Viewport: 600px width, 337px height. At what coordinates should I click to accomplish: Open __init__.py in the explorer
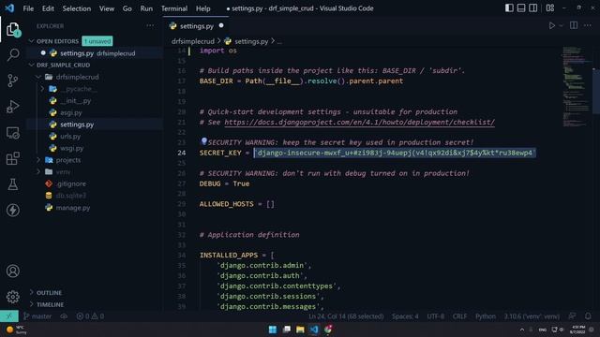pyautogui.click(x=75, y=101)
